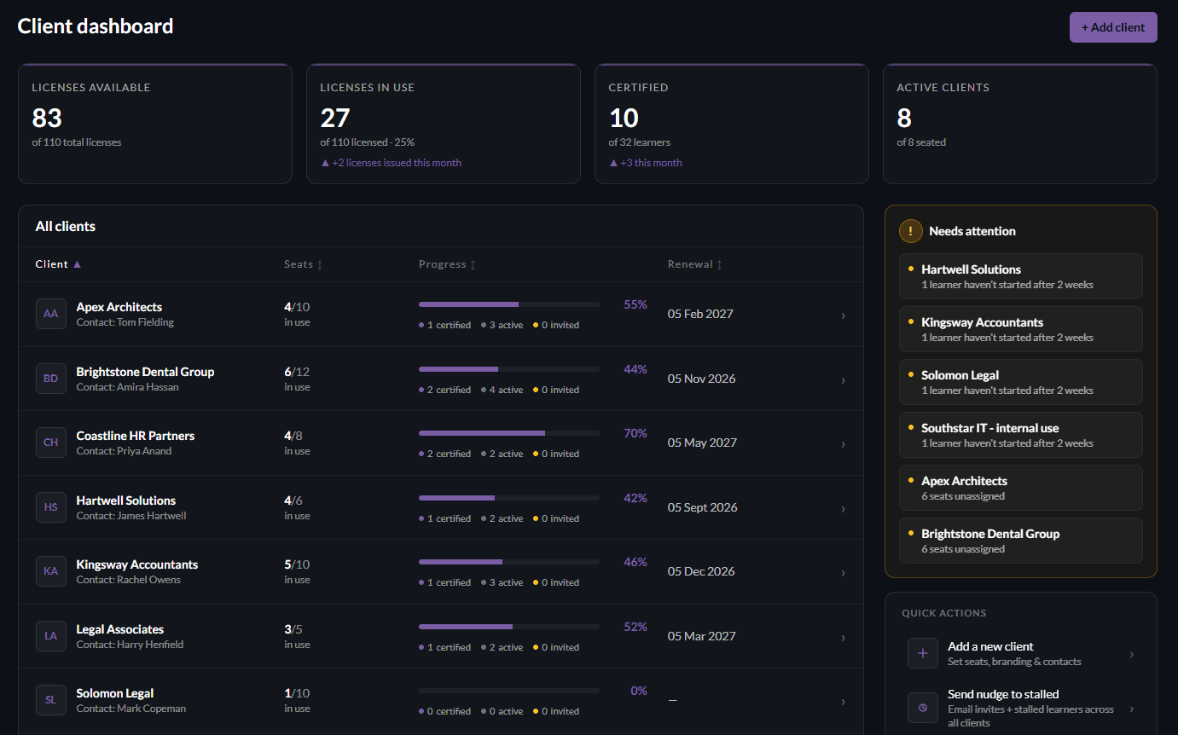Click the clock icon for Send nudge to stalled

[x=923, y=708]
